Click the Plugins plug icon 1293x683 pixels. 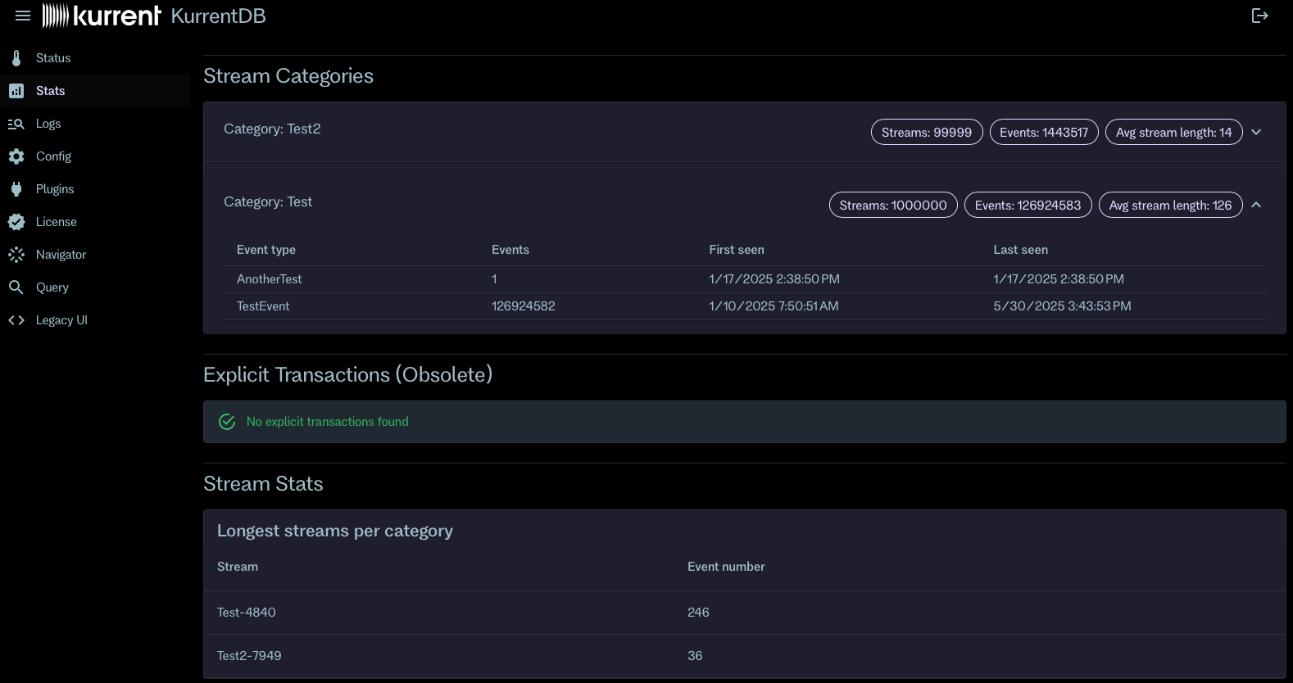coord(16,189)
